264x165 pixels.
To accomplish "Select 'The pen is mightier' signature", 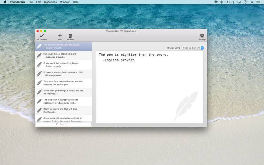I will 63,46.
